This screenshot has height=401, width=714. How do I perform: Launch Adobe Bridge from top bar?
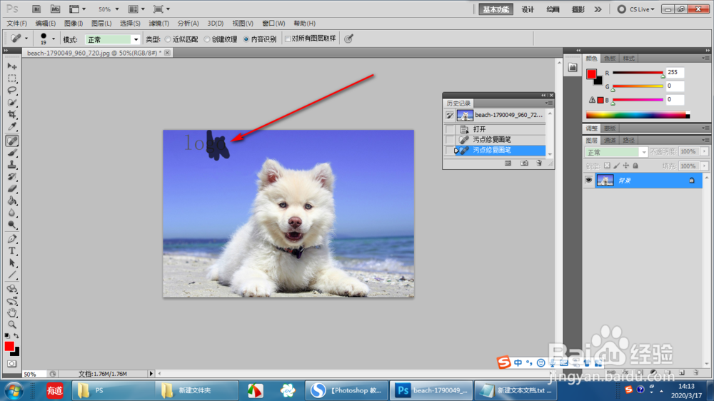36,9
